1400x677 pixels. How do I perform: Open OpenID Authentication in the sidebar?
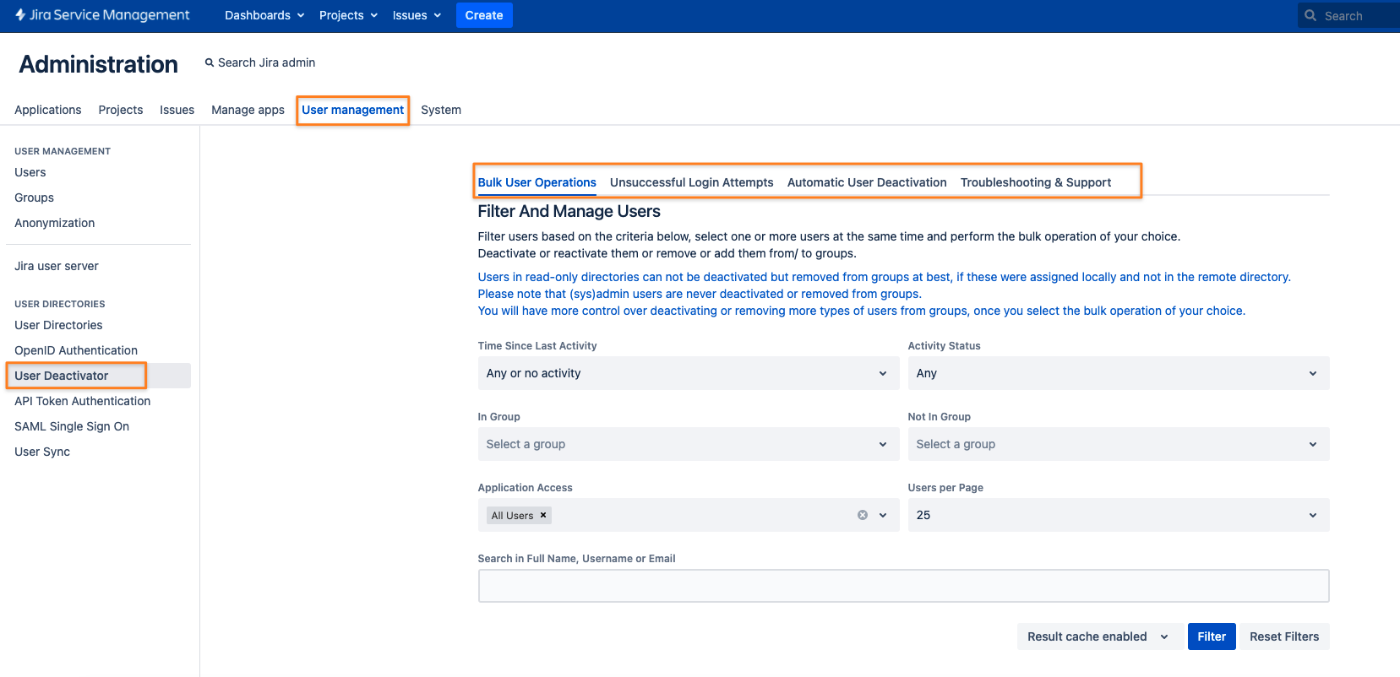76,350
